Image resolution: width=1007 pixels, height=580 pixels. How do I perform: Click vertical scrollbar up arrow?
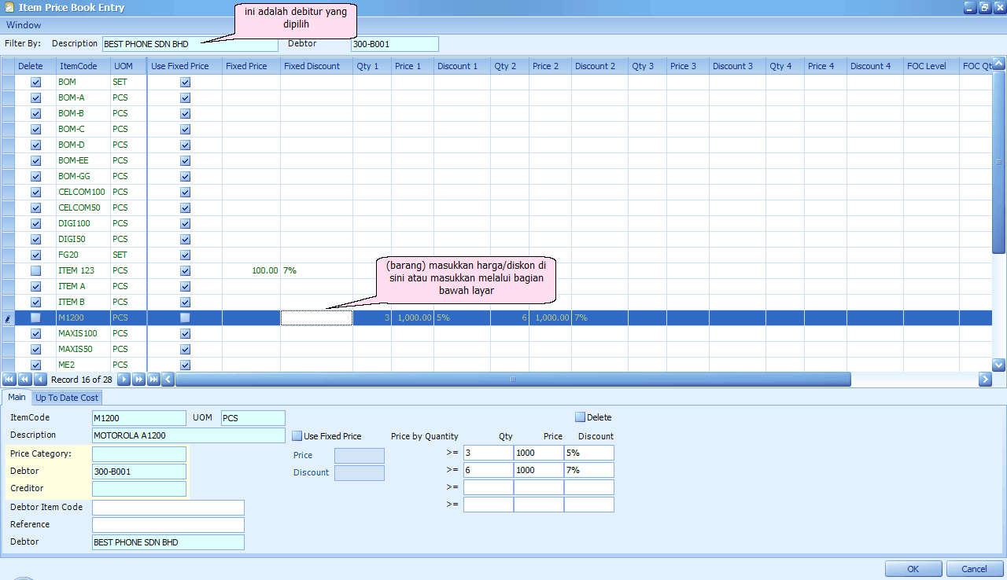pos(999,65)
